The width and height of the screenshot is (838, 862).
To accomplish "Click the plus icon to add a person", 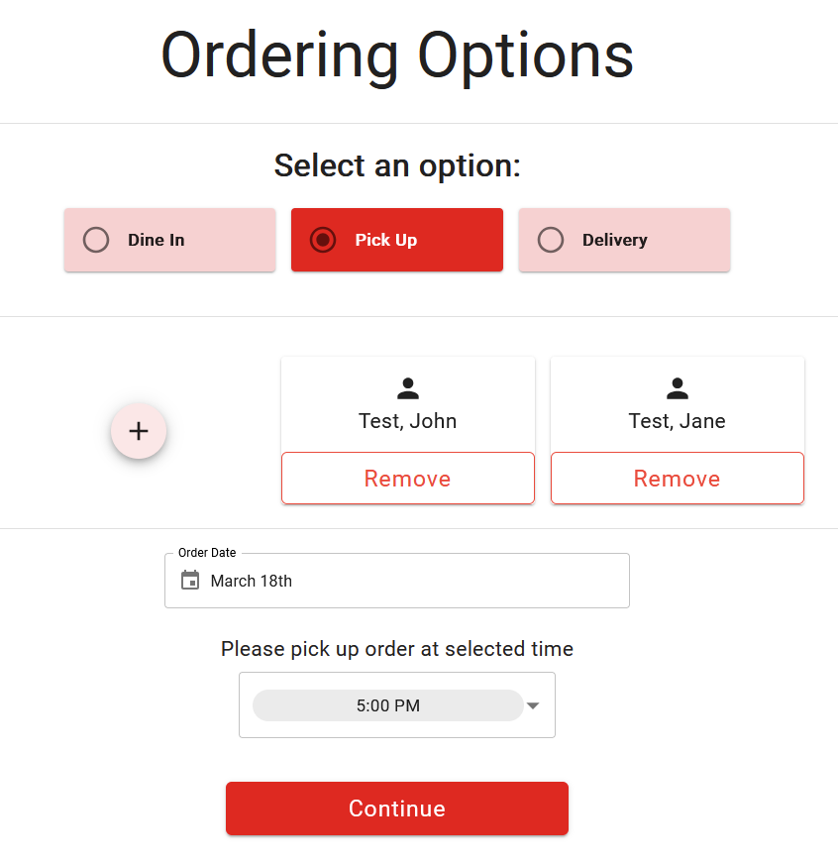I will point(139,431).
